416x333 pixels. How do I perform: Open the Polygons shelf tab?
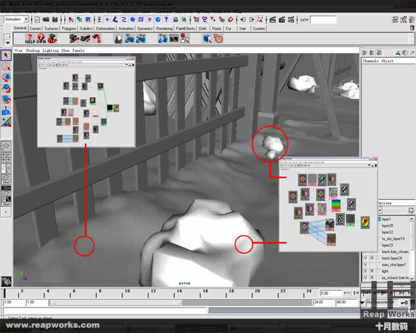pyautogui.click(x=69, y=28)
